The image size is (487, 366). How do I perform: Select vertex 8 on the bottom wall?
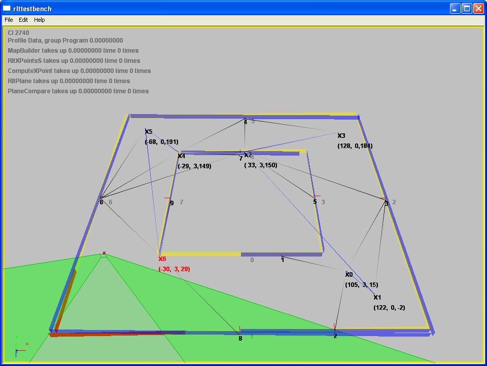click(240, 338)
